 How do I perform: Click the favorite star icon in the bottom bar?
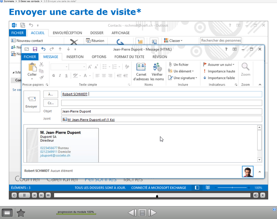pyautogui.click(x=21, y=213)
